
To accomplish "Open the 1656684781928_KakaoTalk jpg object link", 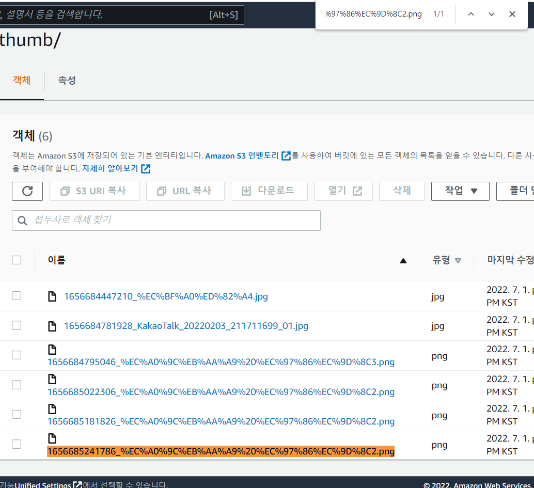I will tap(186, 326).
